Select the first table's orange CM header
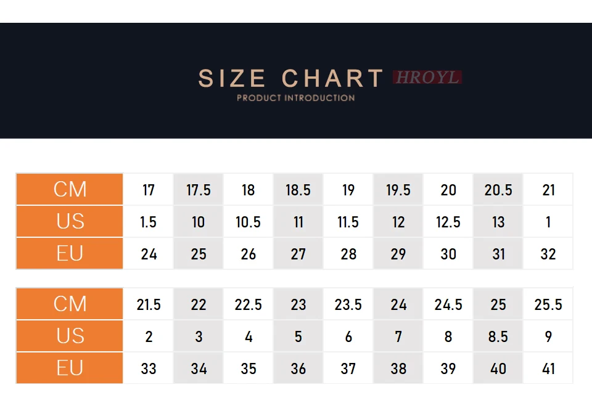 click(x=70, y=189)
